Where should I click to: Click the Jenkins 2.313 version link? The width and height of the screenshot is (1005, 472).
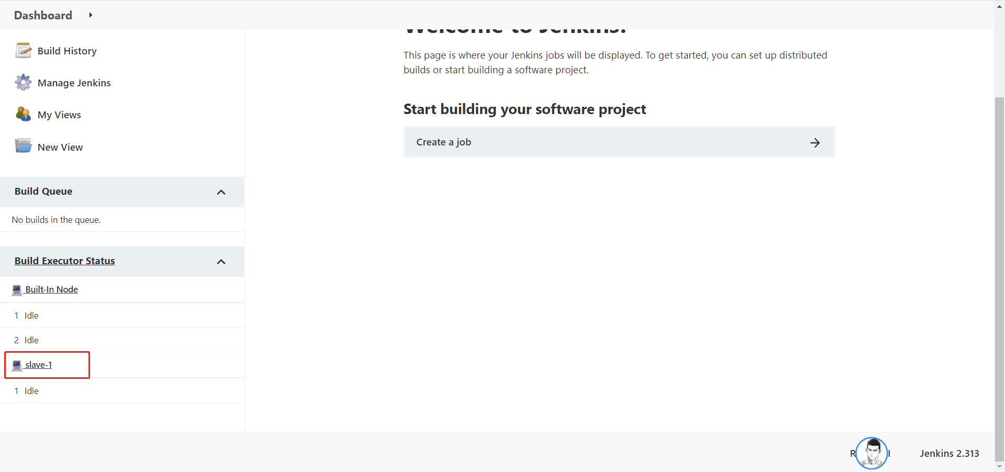pos(949,454)
